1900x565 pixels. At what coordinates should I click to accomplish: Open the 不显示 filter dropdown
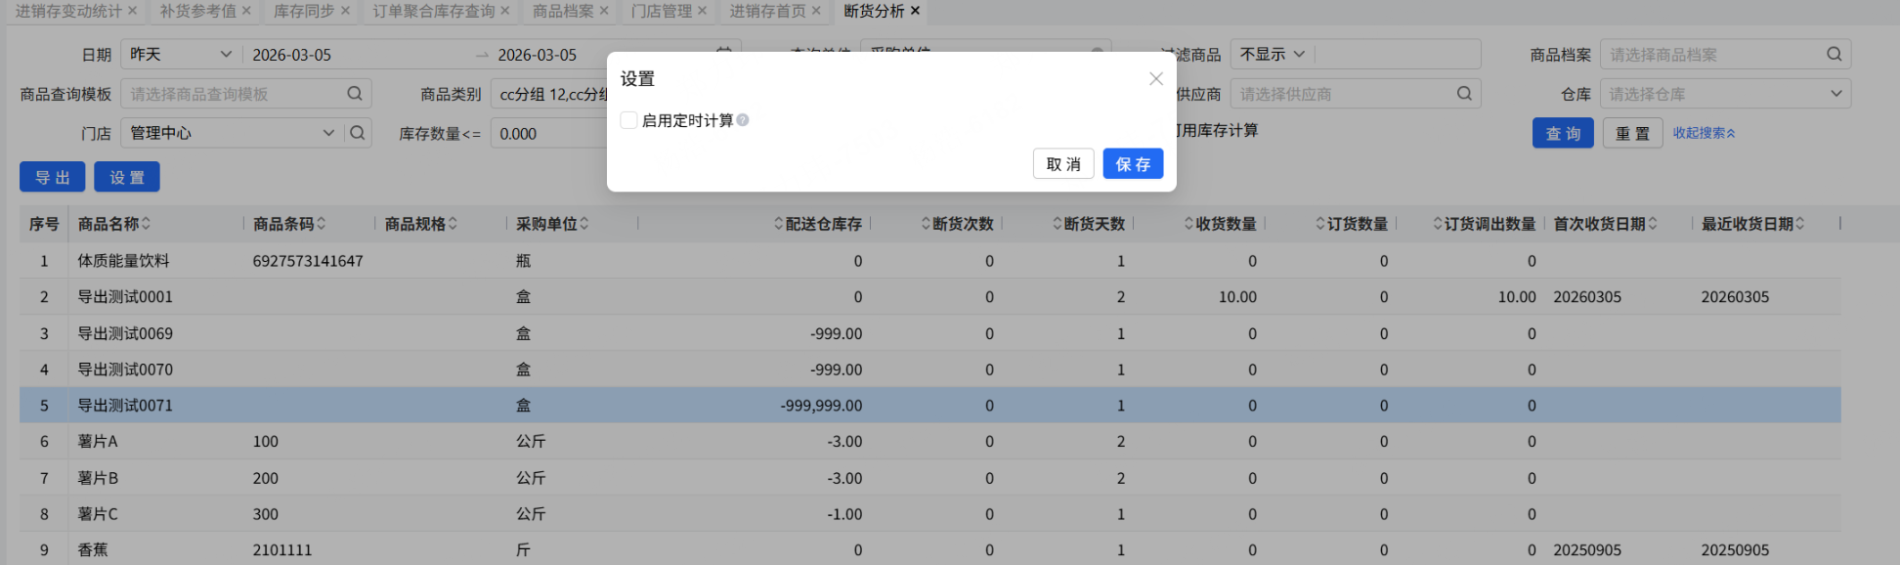click(x=1273, y=55)
